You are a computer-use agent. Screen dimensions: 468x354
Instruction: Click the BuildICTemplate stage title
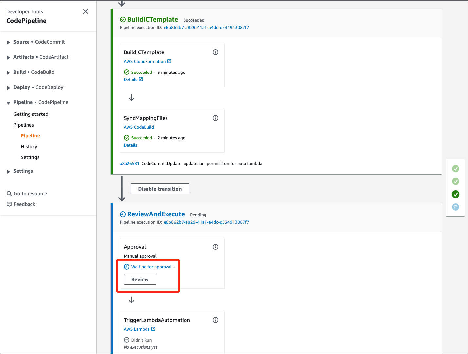(153, 20)
